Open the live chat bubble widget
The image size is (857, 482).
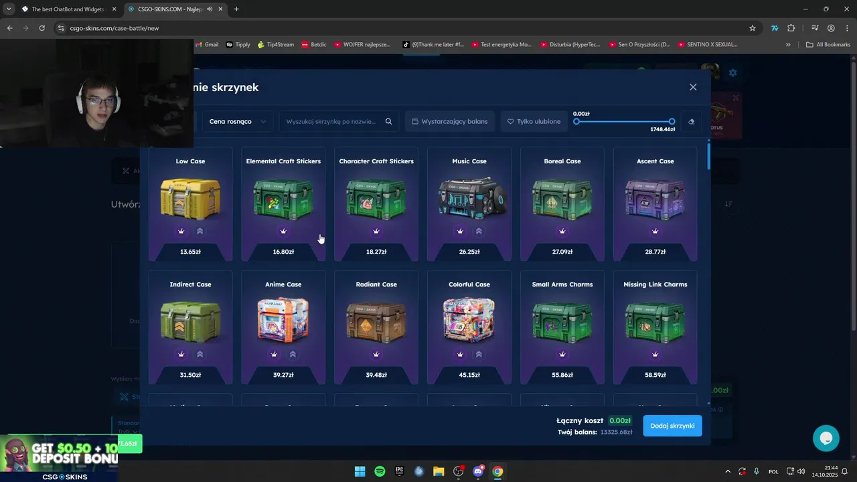[x=826, y=438]
